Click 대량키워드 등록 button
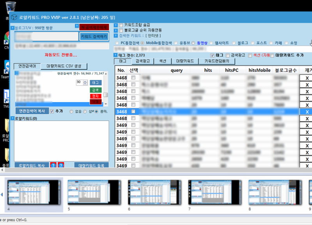Screen dimensions: 312x225 (x=92, y=165)
